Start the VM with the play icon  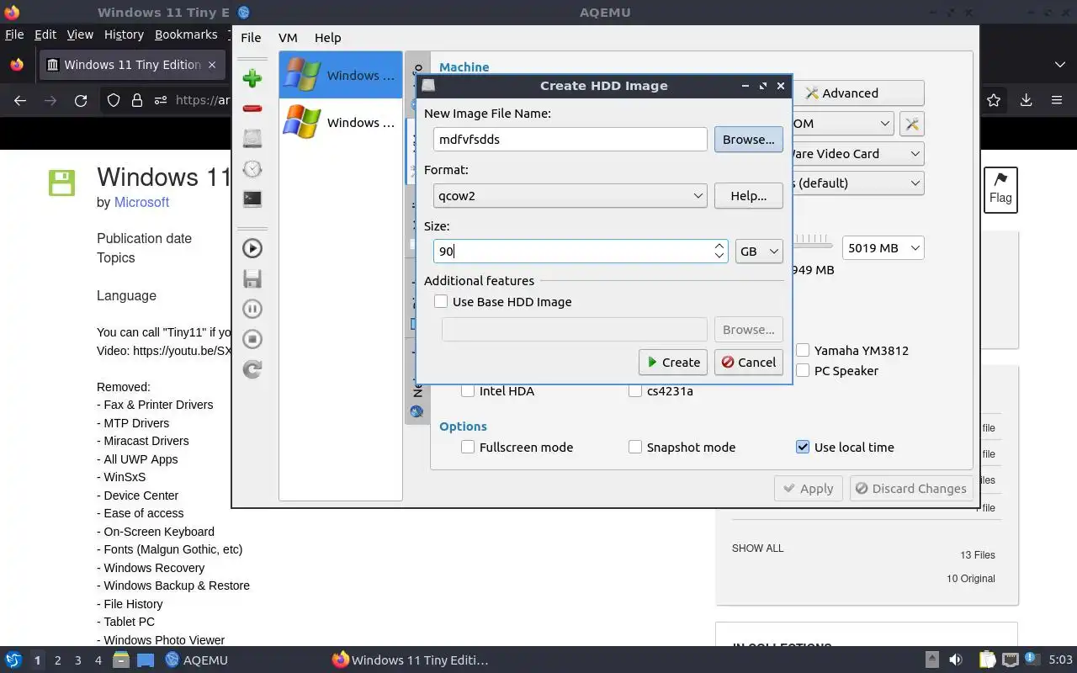pos(252,248)
